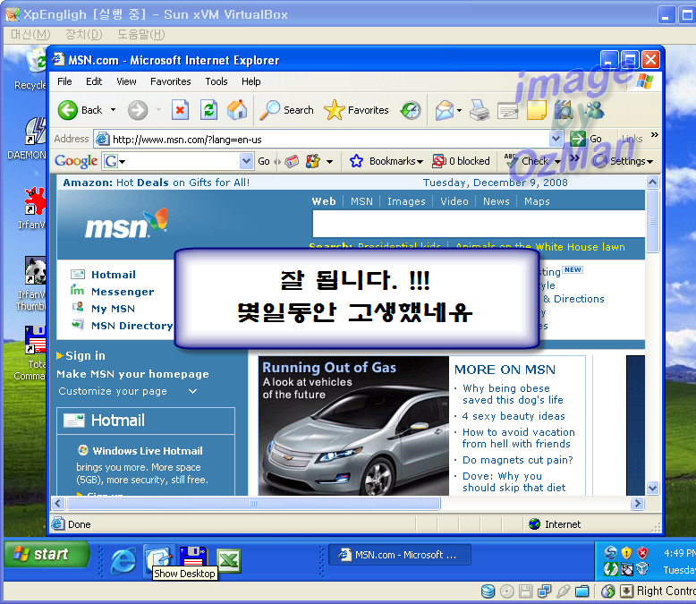
Task: Open the History clock icon
Action: coord(411,110)
